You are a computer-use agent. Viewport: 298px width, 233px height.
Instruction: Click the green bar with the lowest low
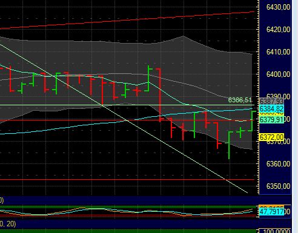[229, 145]
